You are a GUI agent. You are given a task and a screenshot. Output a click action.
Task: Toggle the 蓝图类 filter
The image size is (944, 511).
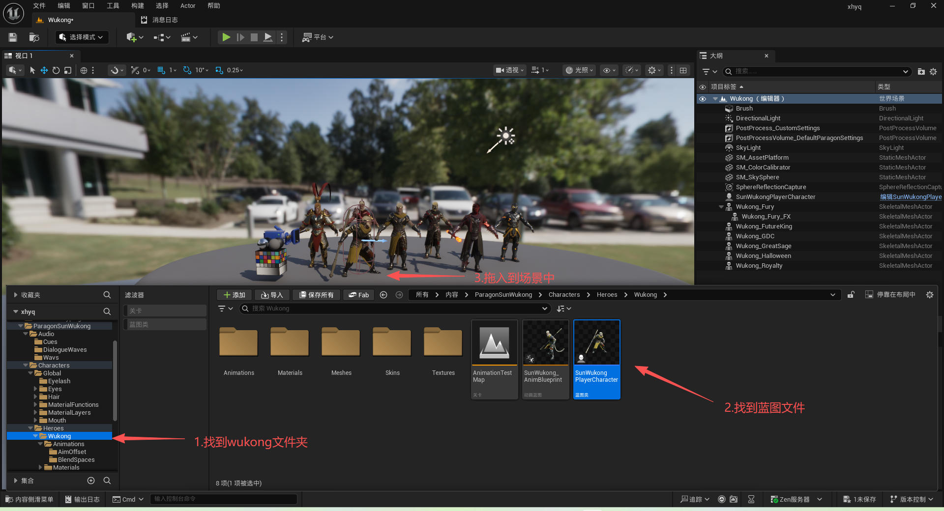click(165, 324)
